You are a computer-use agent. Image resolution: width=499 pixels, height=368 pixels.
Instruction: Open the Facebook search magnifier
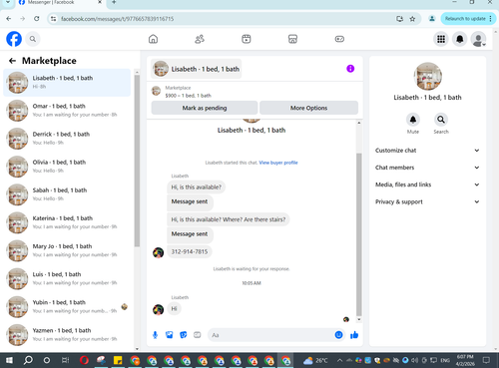[x=33, y=39]
